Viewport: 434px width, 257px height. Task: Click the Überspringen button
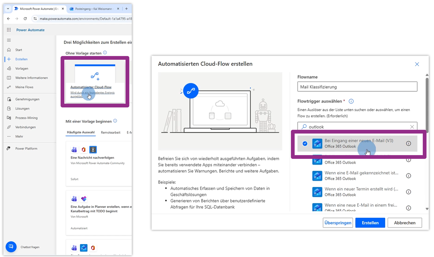[338, 223]
